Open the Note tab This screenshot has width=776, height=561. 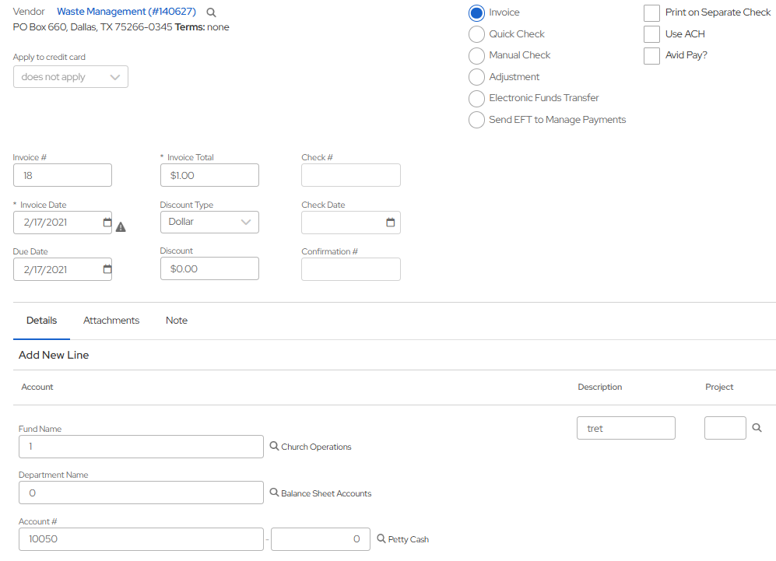[177, 321]
